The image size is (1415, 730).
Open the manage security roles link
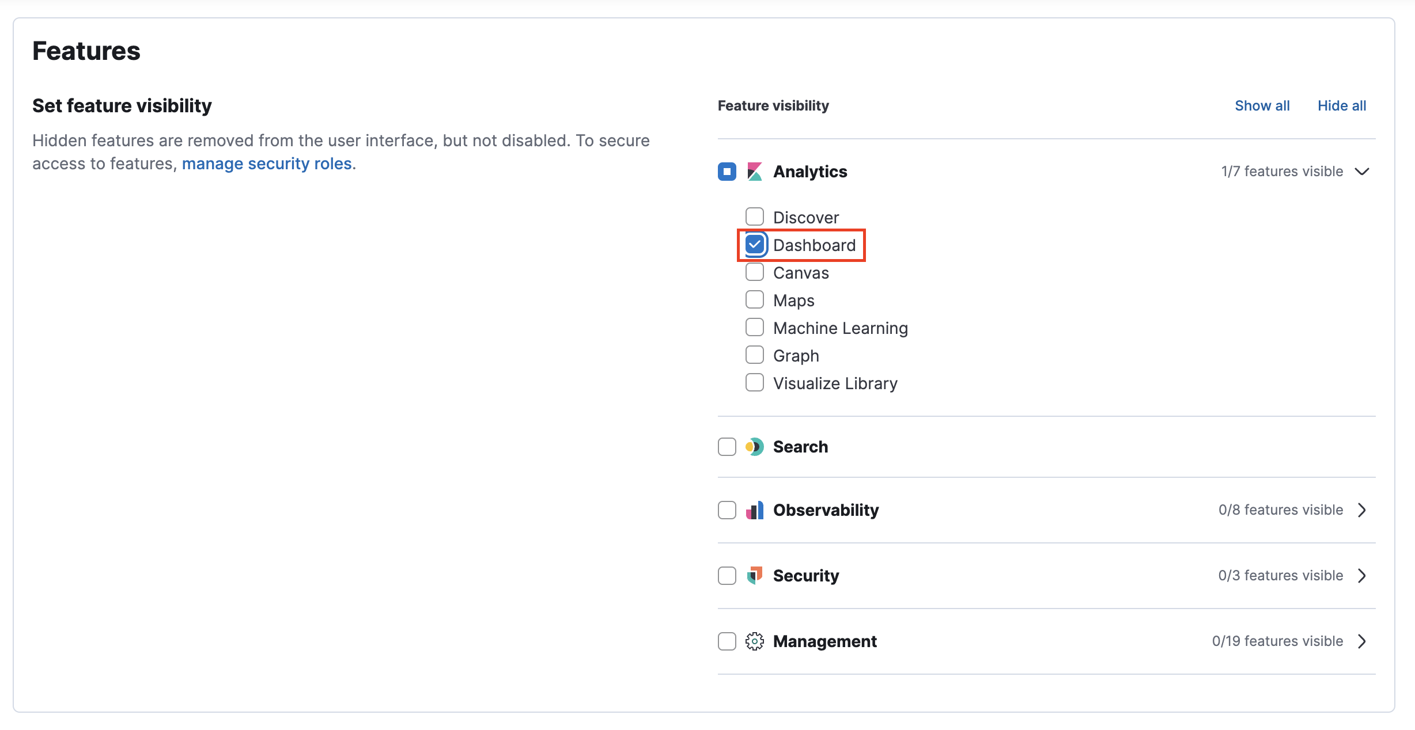click(x=267, y=164)
